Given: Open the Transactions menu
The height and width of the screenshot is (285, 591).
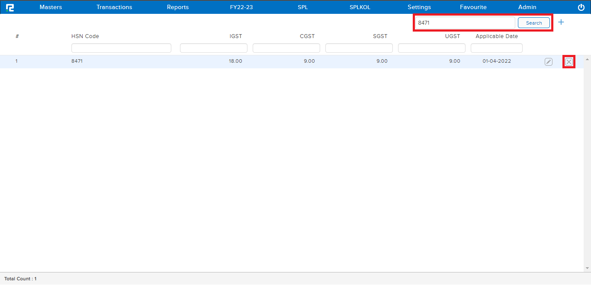Looking at the screenshot, I should (x=114, y=7).
